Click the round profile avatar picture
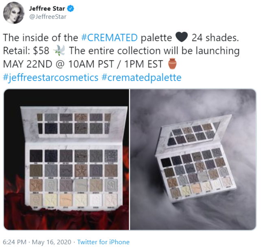Image resolution: width=261 pixels, height=249 pixels. pos(14,13)
